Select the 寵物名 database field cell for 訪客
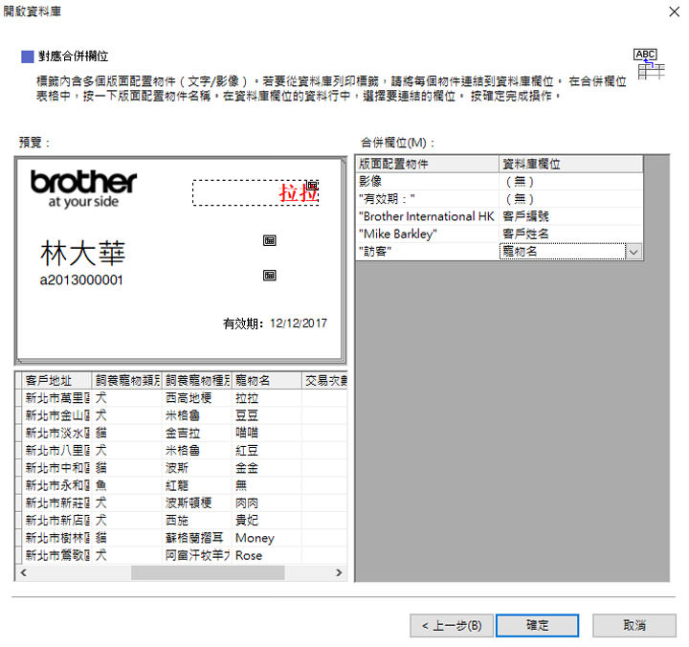The width and height of the screenshot is (689, 647). coord(563,252)
